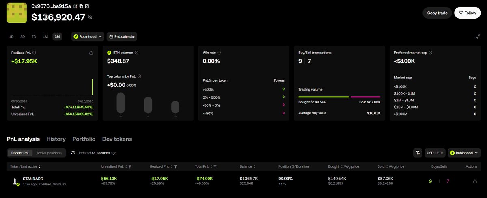Share the Realized PnL card

91,53
